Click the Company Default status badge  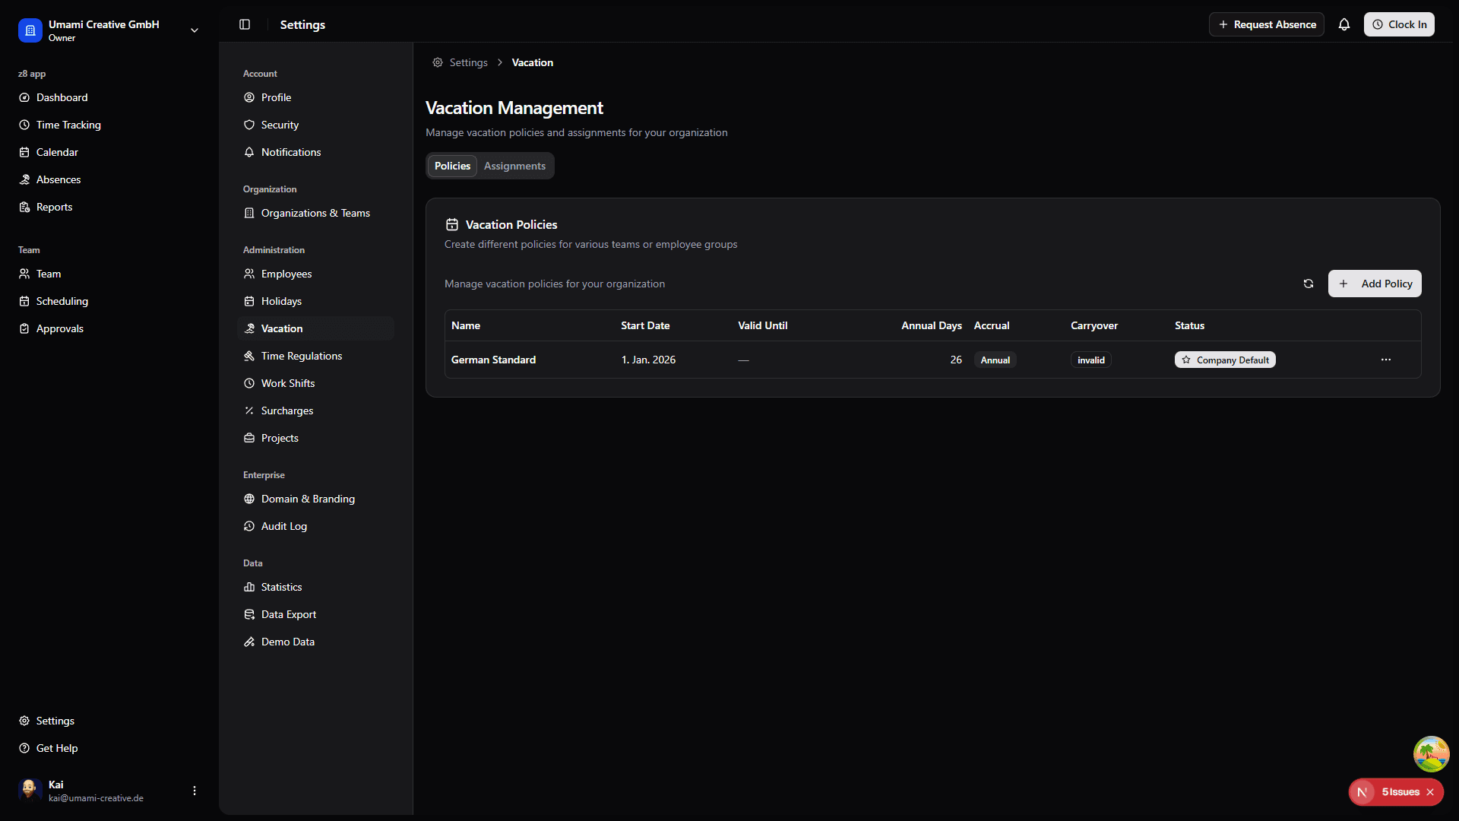tap(1225, 360)
